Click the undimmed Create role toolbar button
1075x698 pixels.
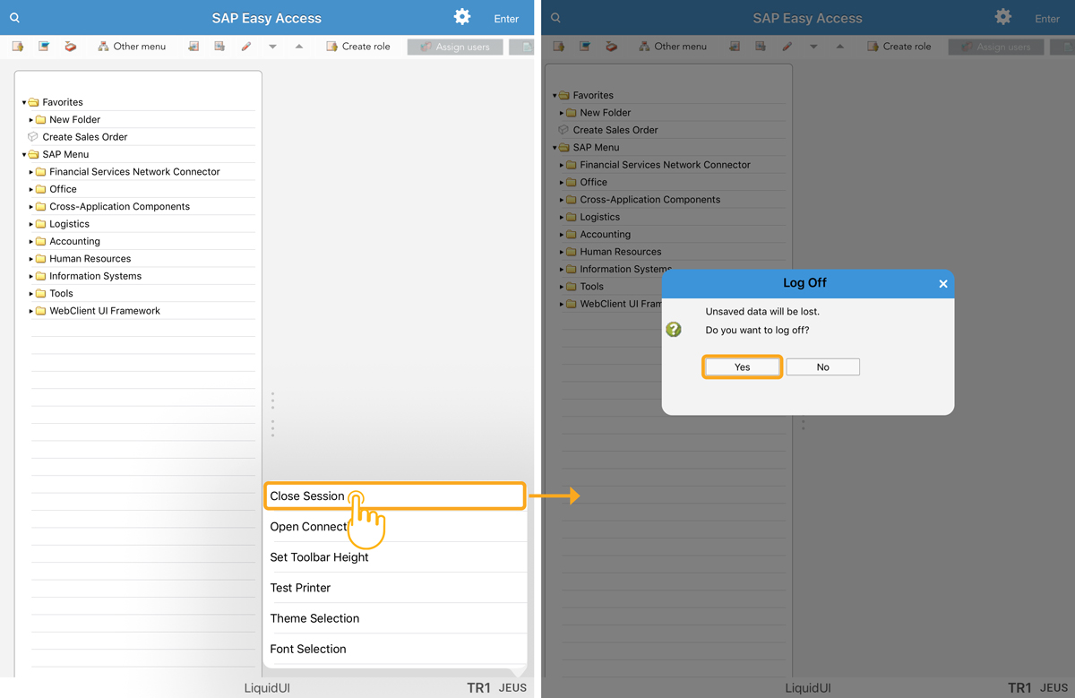[x=357, y=47]
